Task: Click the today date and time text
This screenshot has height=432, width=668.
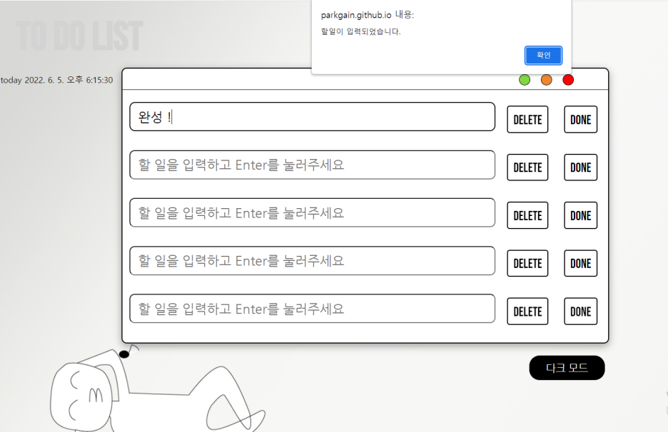Action: click(56, 80)
